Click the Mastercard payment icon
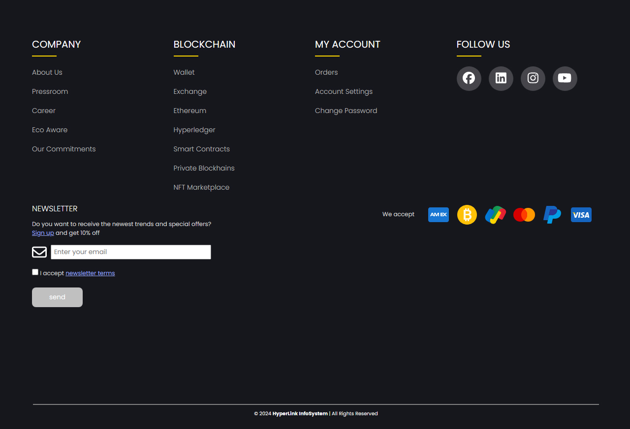This screenshot has height=429, width=630. point(524,215)
